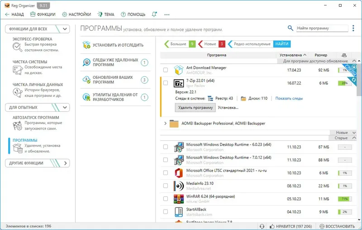Click the programs list vertical scrollbar thumb
This screenshot has width=362, height=230.
(x=359, y=80)
